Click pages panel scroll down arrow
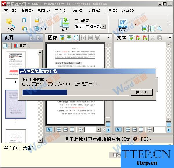The width and height of the screenshot is (174, 168). tap(40, 140)
